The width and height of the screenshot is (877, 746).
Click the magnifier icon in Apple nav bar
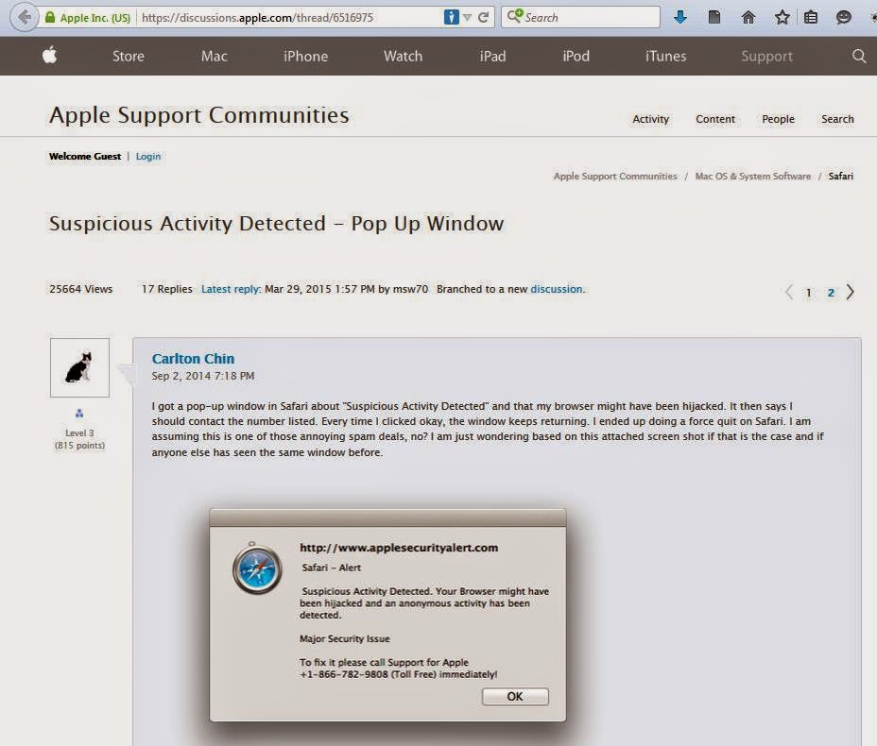point(859,56)
